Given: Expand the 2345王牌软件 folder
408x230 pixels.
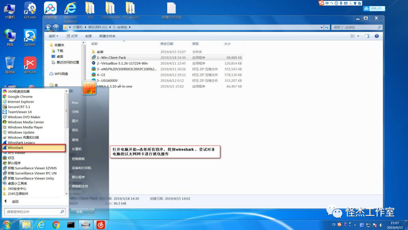Looking at the screenshot, I should tap(18, 194).
